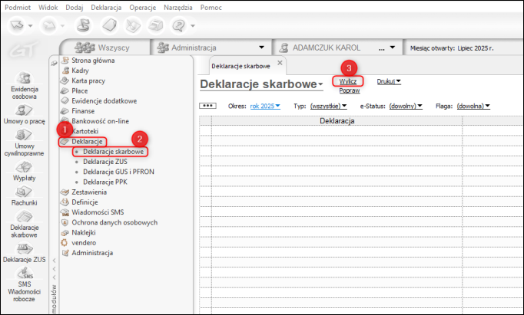Open forward history dropdown arrow beside Forward icon
This screenshot has width=524, height=315.
(62, 25)
